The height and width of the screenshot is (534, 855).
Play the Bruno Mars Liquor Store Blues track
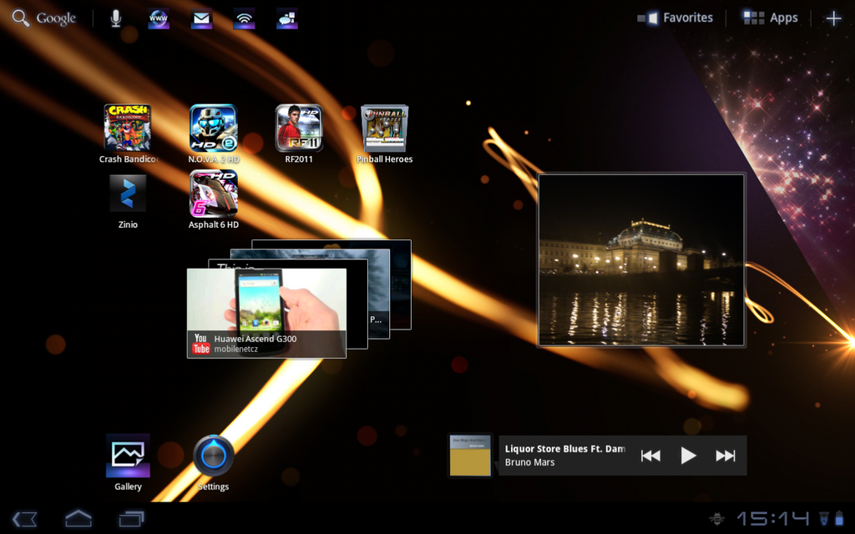[688, 456]
